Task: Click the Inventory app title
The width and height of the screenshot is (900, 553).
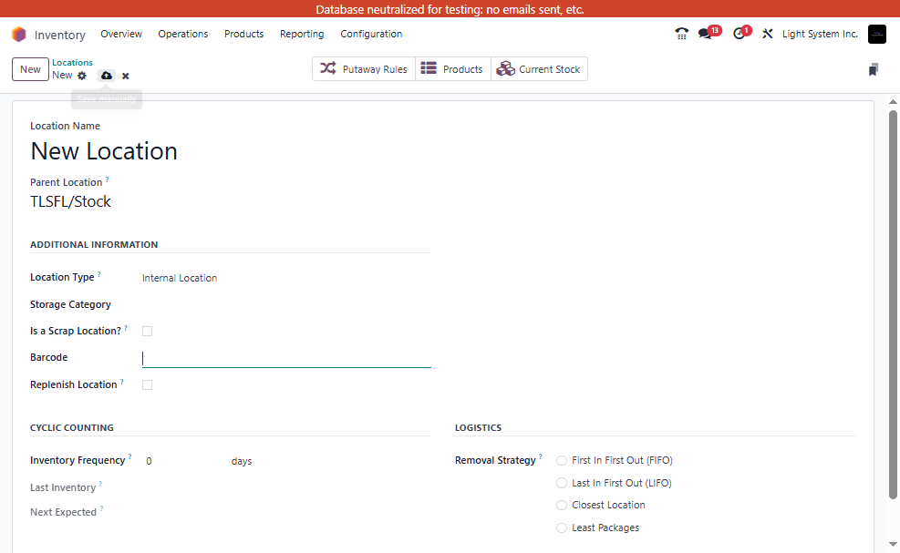Action: click(59, 35)
